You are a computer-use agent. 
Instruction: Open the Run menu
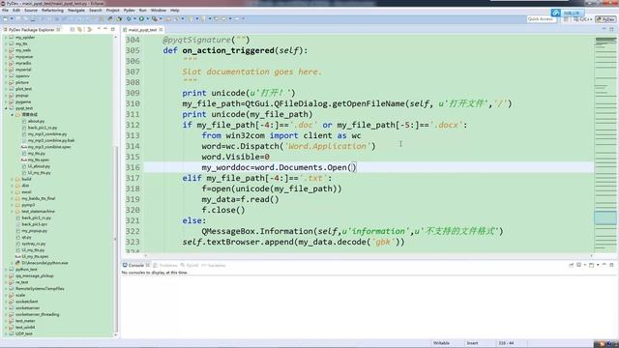(x=142, y=11)
